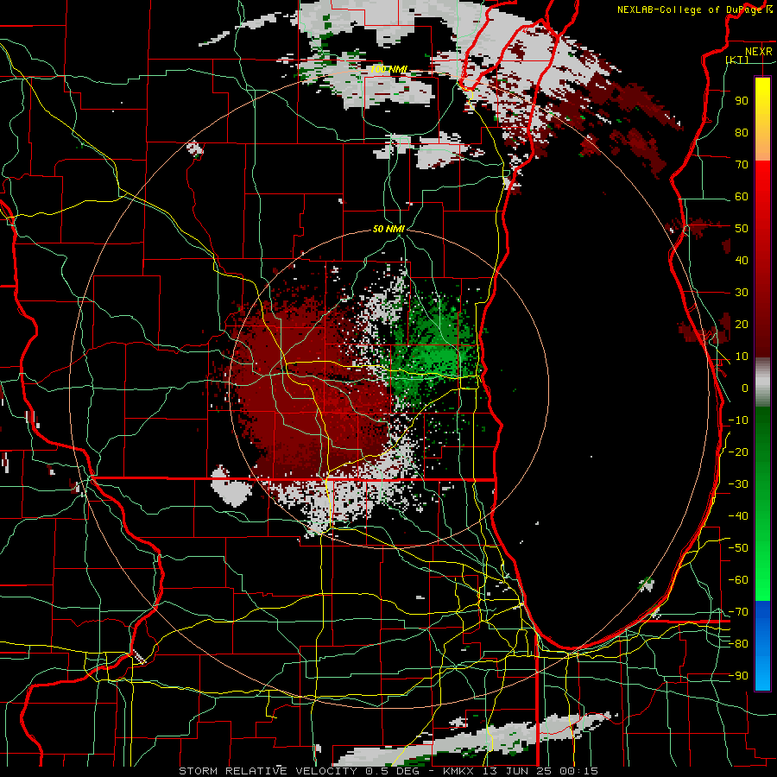Viewport: 777px width, 777px height.
Task: Click the 00:15 timestamp in caption
Action: [578, 771]
